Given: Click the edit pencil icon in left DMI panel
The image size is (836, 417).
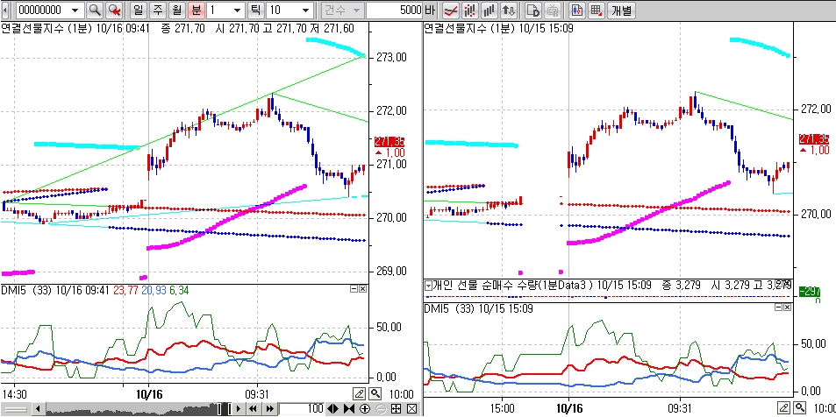Looking at the screenshot, I should pyautogui.click(x=359, y=393).
